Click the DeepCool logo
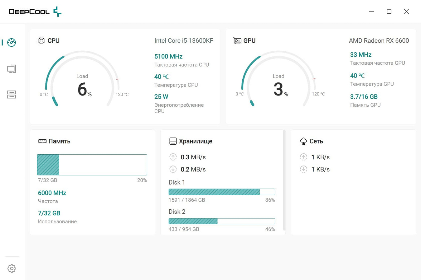The image size is (421, 280). pyautogui.click(x=35, y=12)
